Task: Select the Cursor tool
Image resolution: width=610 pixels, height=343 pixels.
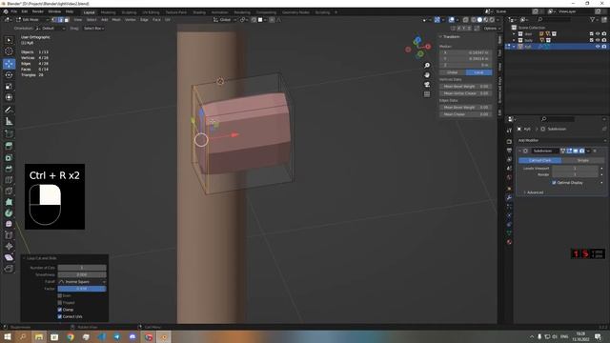Action: point(9,51)
